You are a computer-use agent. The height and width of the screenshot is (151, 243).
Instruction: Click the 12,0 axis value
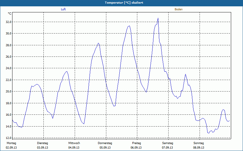coord(9,138)
